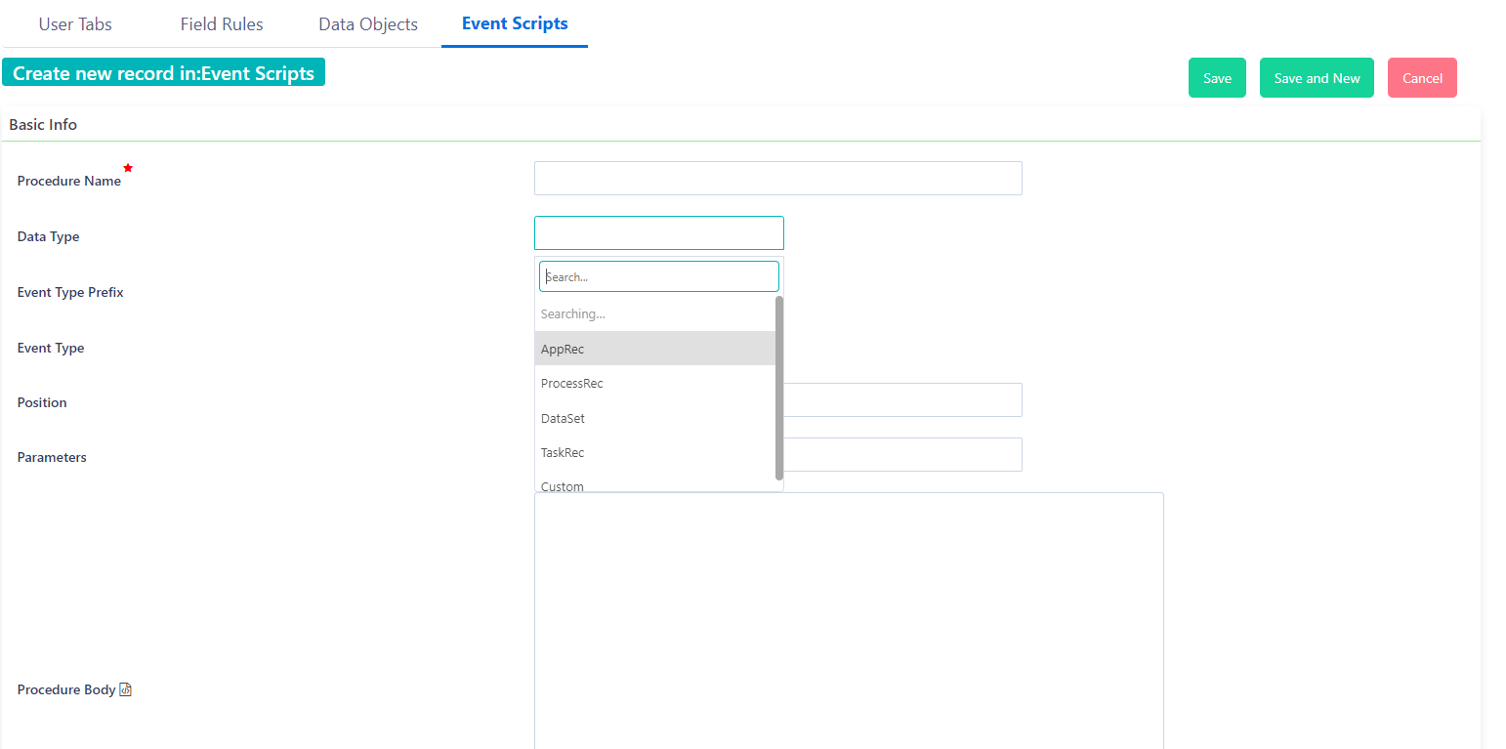Click the Save and New button
The width and height of the screenshot is (1506, 749).
pyautogui.click(x=1317, y=77)
